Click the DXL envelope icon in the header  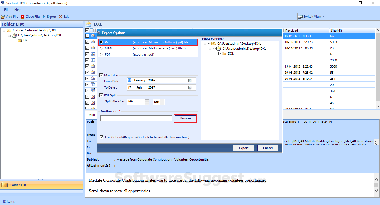(88, 24)
